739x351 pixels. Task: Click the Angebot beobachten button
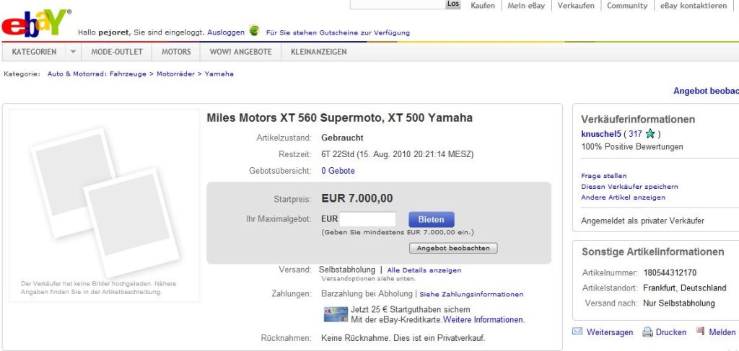point(453,248)
